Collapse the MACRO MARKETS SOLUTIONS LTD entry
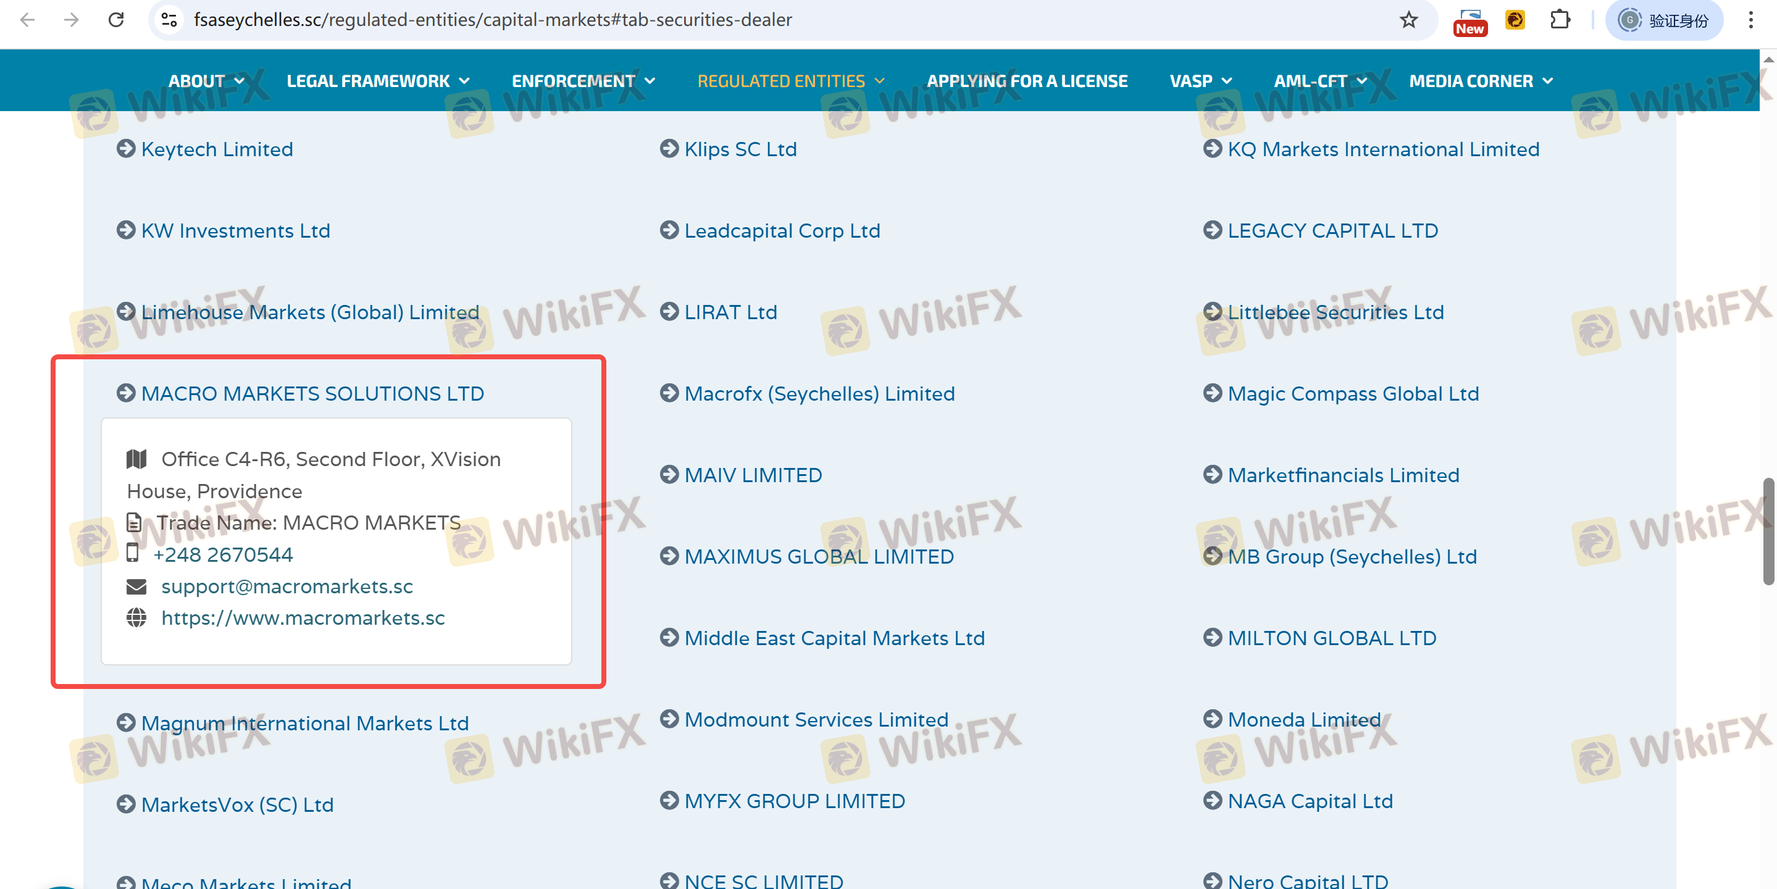The height and width of the screenshot is (889, 1777). pos(312,393)
